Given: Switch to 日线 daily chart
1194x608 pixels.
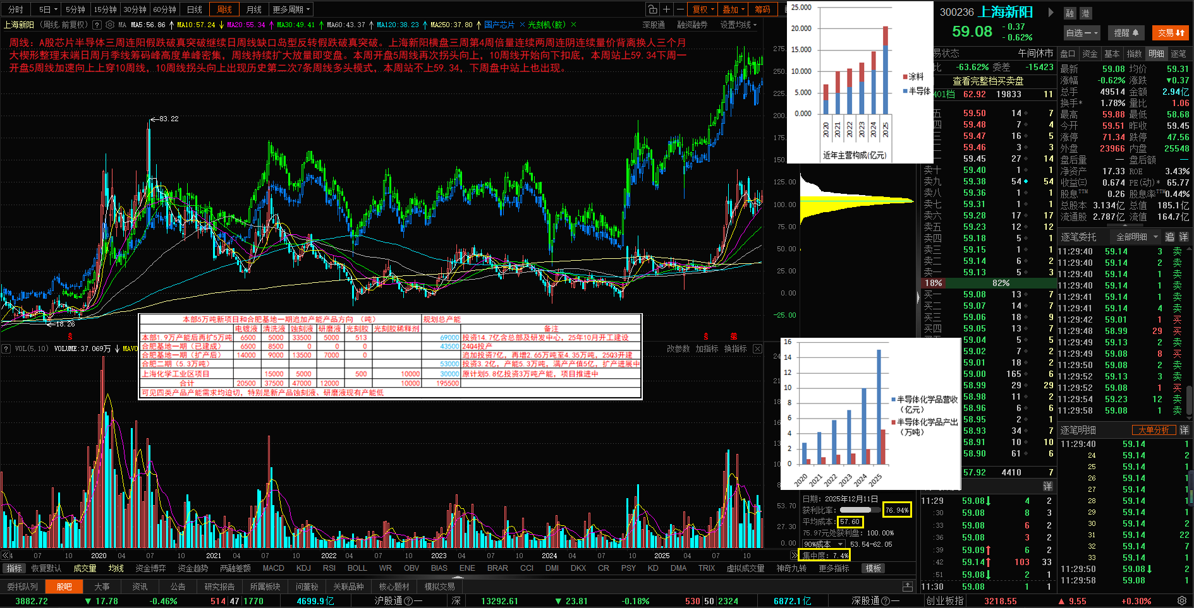Looking at the screenshot, I should point(195,9).
